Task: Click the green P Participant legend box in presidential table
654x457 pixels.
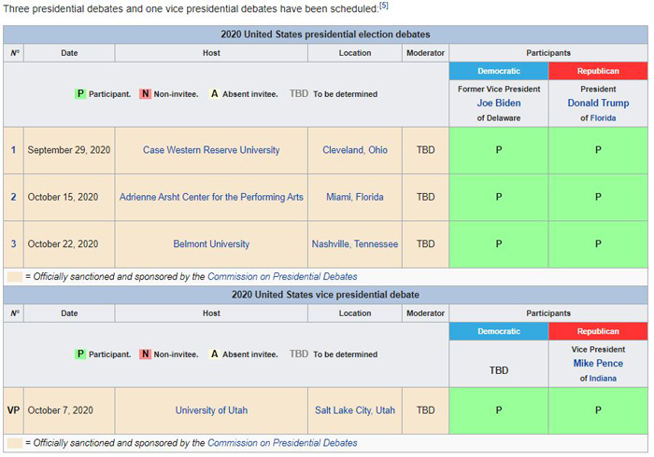Action: coord(80,93)
